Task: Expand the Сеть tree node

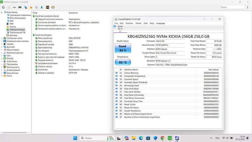Action: pyautogui.click(x=2, y=56)
